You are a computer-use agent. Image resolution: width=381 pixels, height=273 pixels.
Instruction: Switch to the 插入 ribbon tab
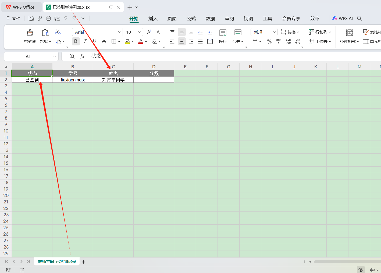pyautogui.click(x=153, y=19)
